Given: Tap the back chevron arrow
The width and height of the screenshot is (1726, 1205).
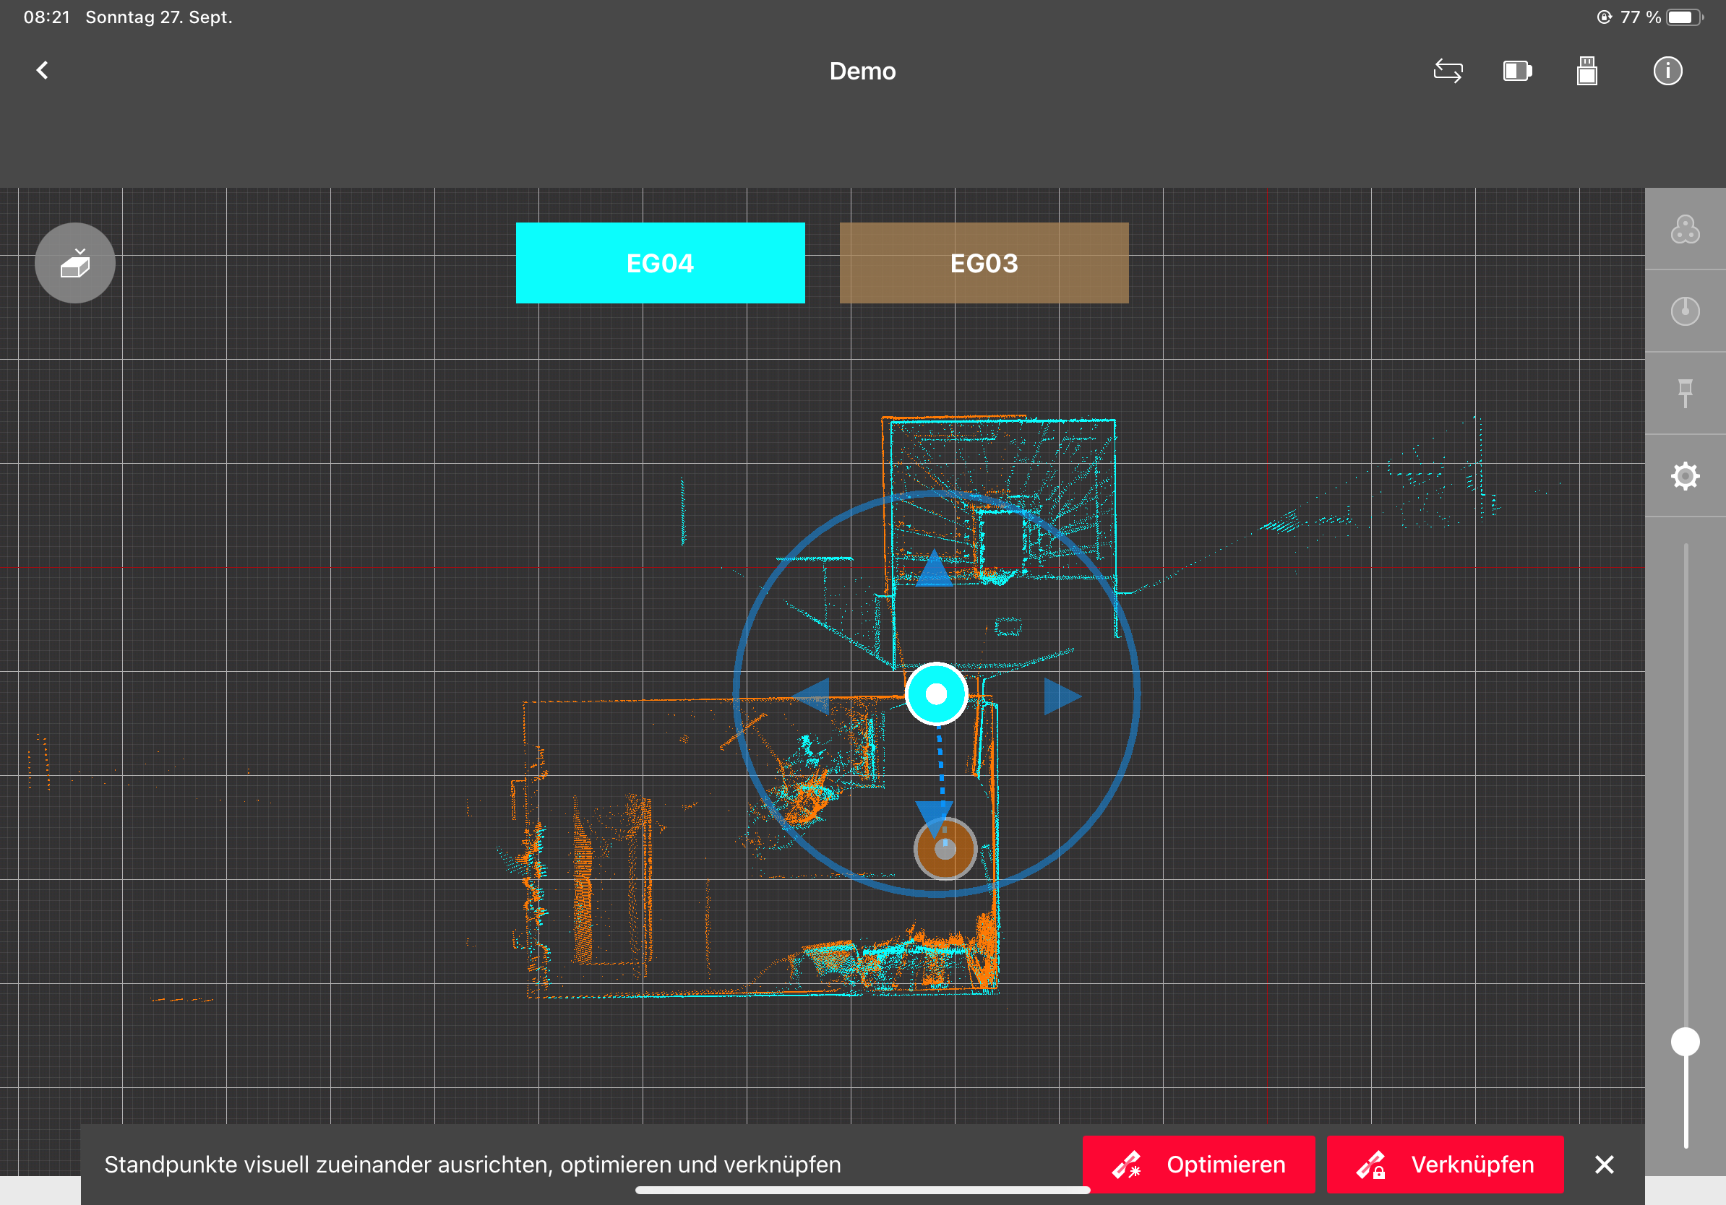Looking at the screenshot, I should click(x=43, y=71).
